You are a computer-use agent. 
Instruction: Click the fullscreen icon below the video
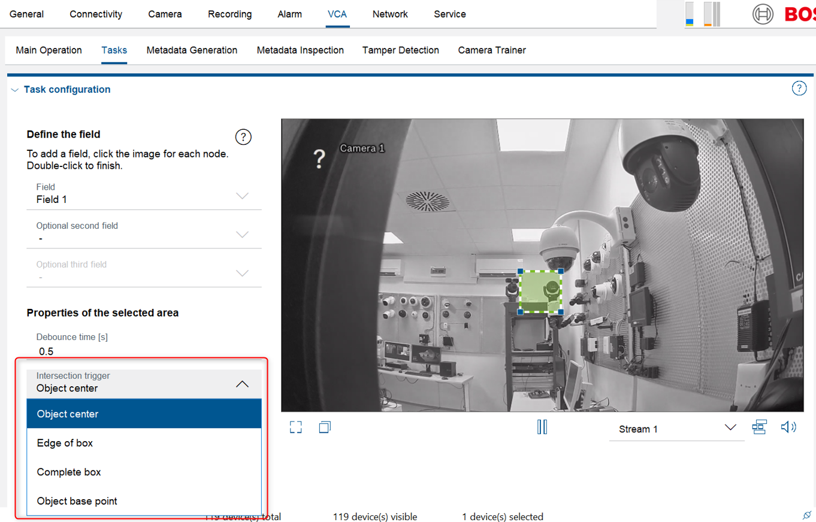(x=295, y=427)
